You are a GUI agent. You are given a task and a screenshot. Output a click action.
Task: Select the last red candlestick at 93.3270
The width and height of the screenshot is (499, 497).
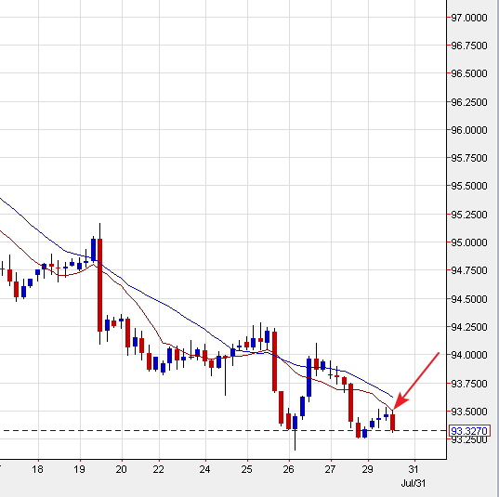[393, 423]
